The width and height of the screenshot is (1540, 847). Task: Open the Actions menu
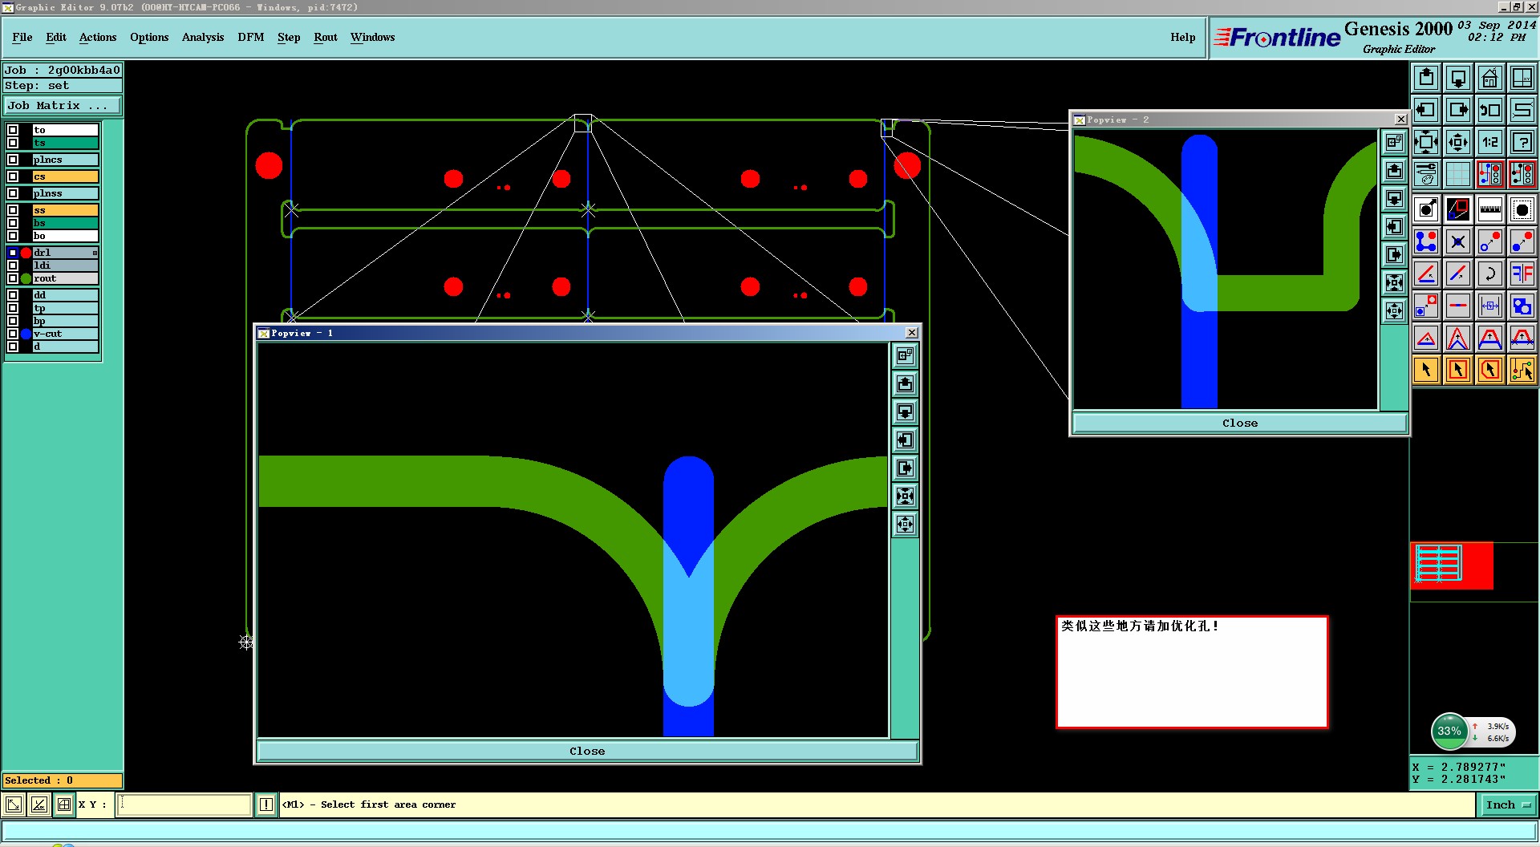(98, 37)
